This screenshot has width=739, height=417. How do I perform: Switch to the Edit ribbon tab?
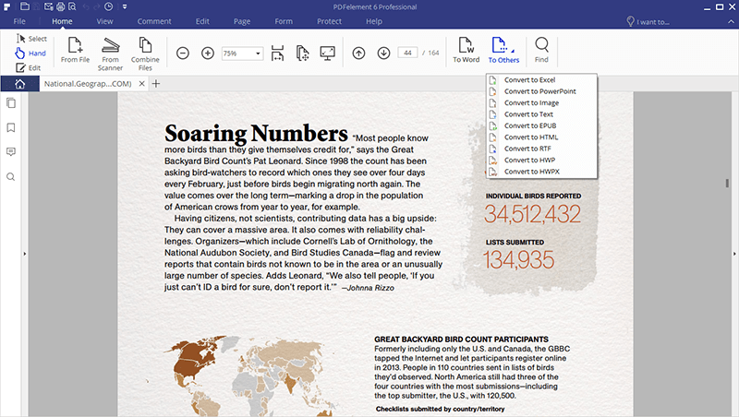pos(202,21)
